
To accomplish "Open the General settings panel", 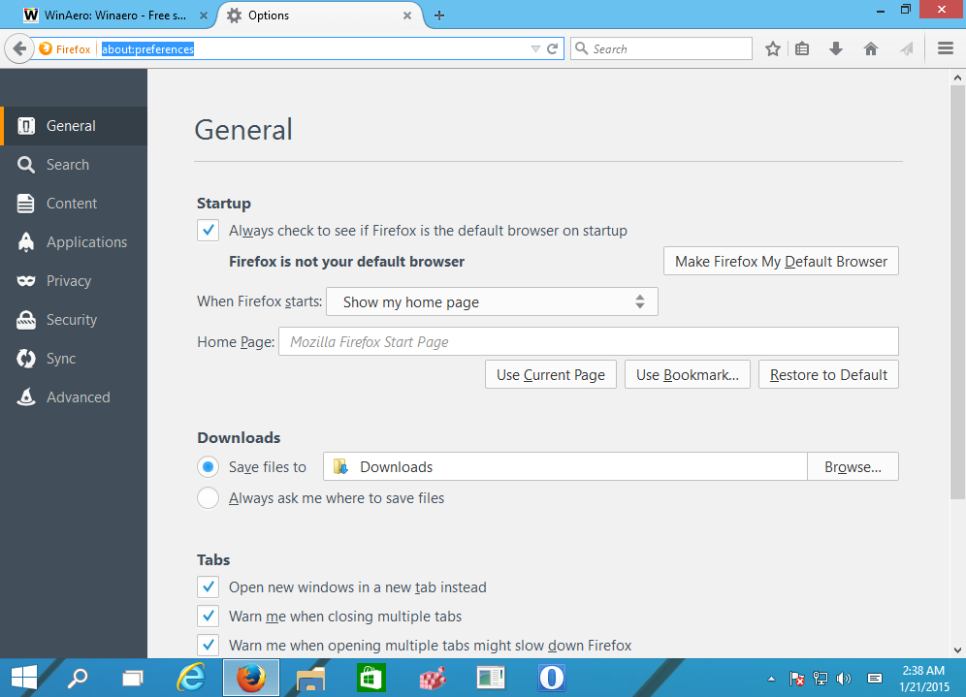I will [x=72, y=125].
